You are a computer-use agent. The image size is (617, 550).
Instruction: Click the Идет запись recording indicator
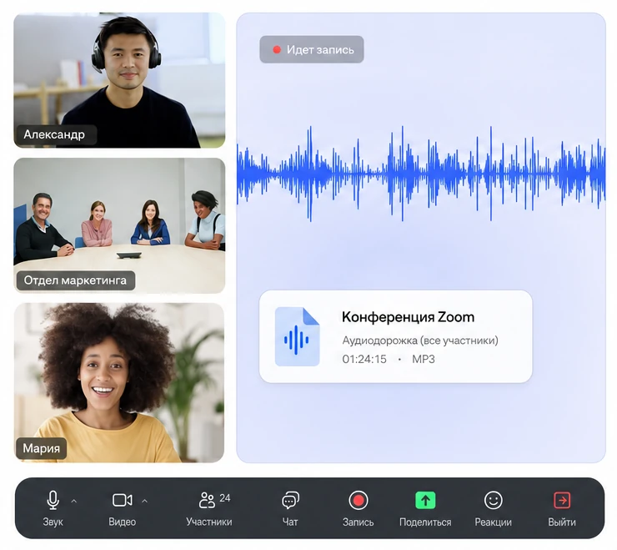312,49
